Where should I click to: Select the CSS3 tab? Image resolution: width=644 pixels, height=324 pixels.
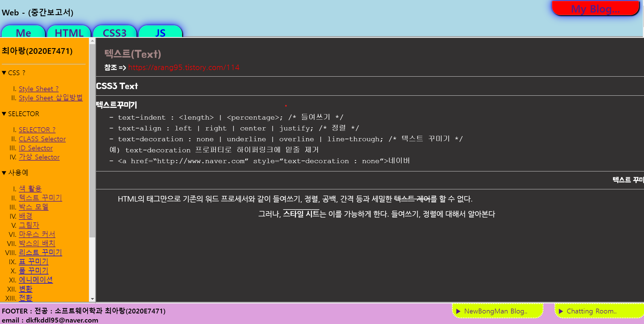click(x=115, y=32)
